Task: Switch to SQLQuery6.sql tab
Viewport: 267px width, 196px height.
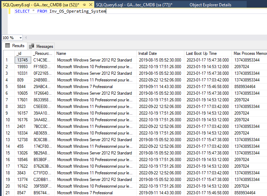Action: click(x=134, y=5)
